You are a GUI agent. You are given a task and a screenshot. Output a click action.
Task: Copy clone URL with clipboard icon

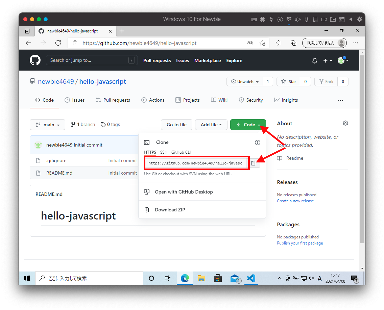click(253, 163)
